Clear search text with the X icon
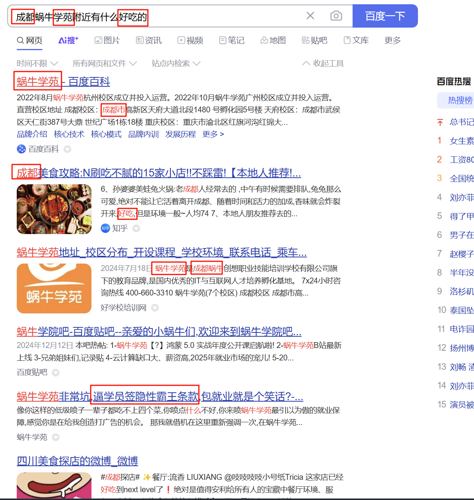 coord(310,16)
